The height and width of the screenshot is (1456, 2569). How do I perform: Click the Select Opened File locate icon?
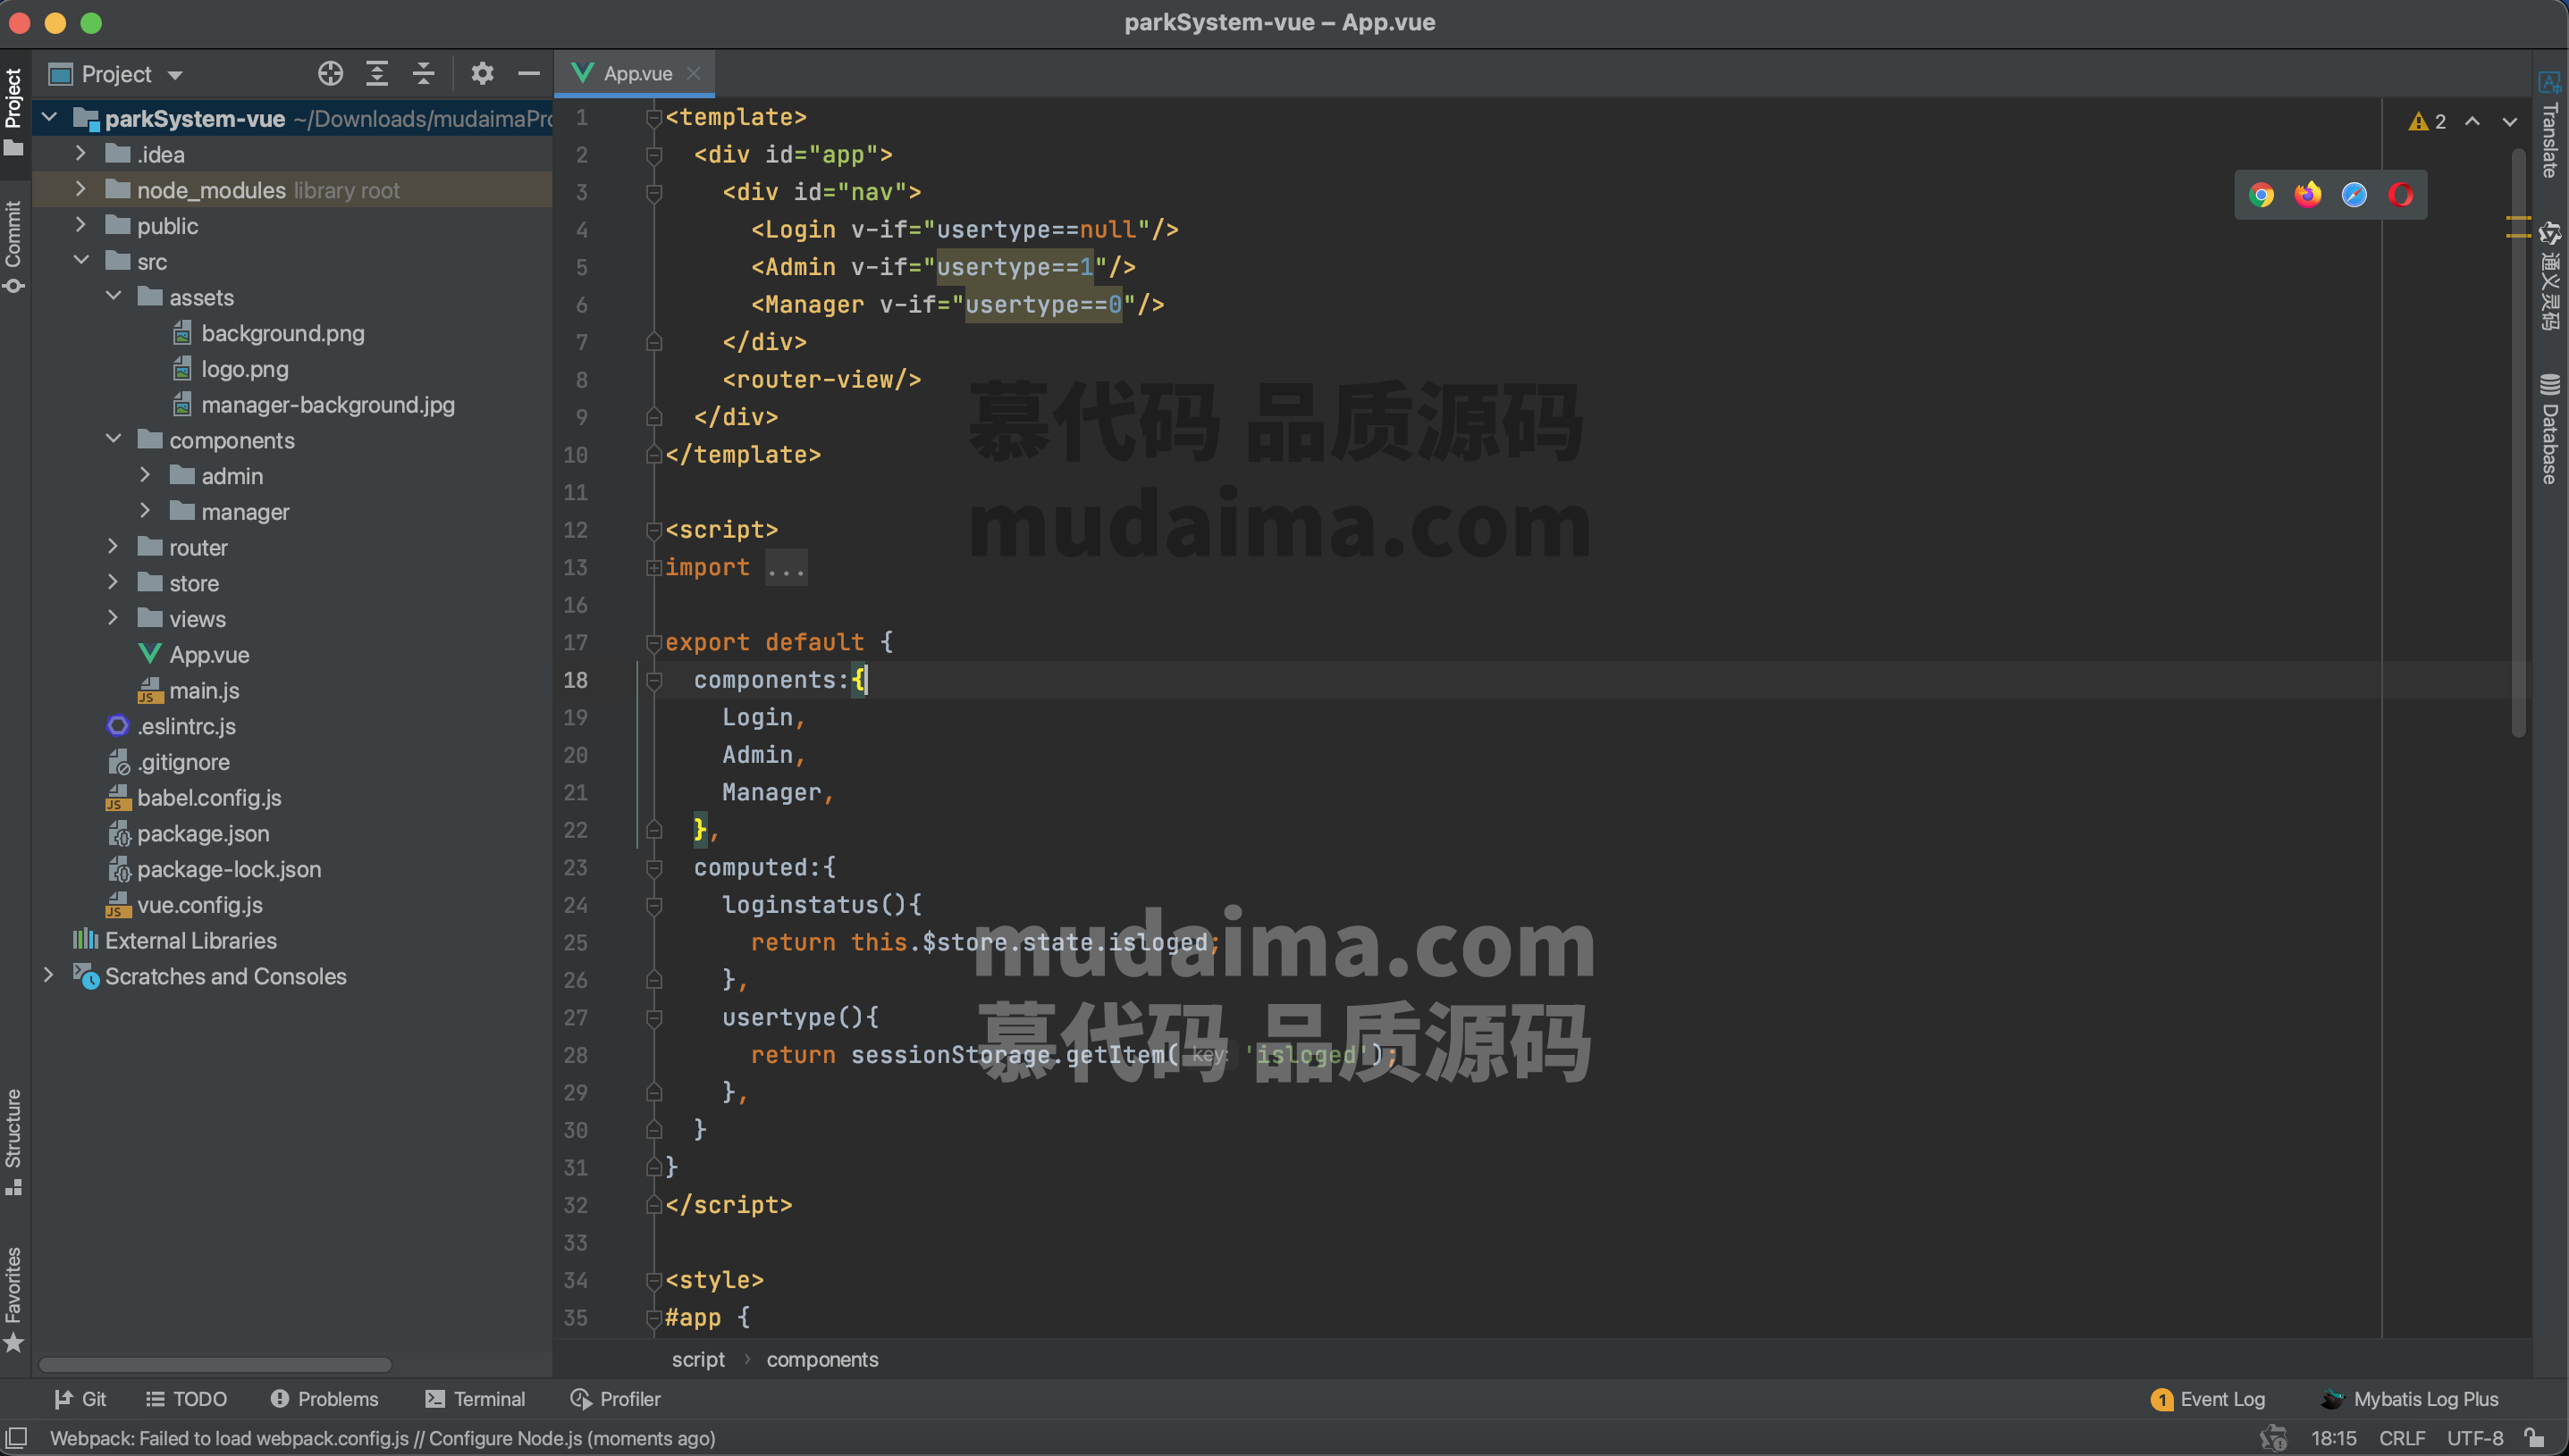click(x=330, y=74)
